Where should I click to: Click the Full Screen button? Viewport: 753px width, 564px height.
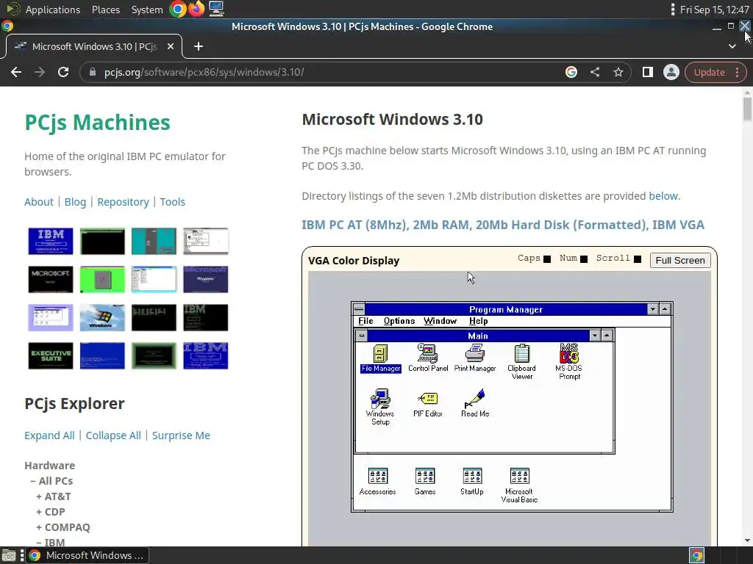pos(680,260)
